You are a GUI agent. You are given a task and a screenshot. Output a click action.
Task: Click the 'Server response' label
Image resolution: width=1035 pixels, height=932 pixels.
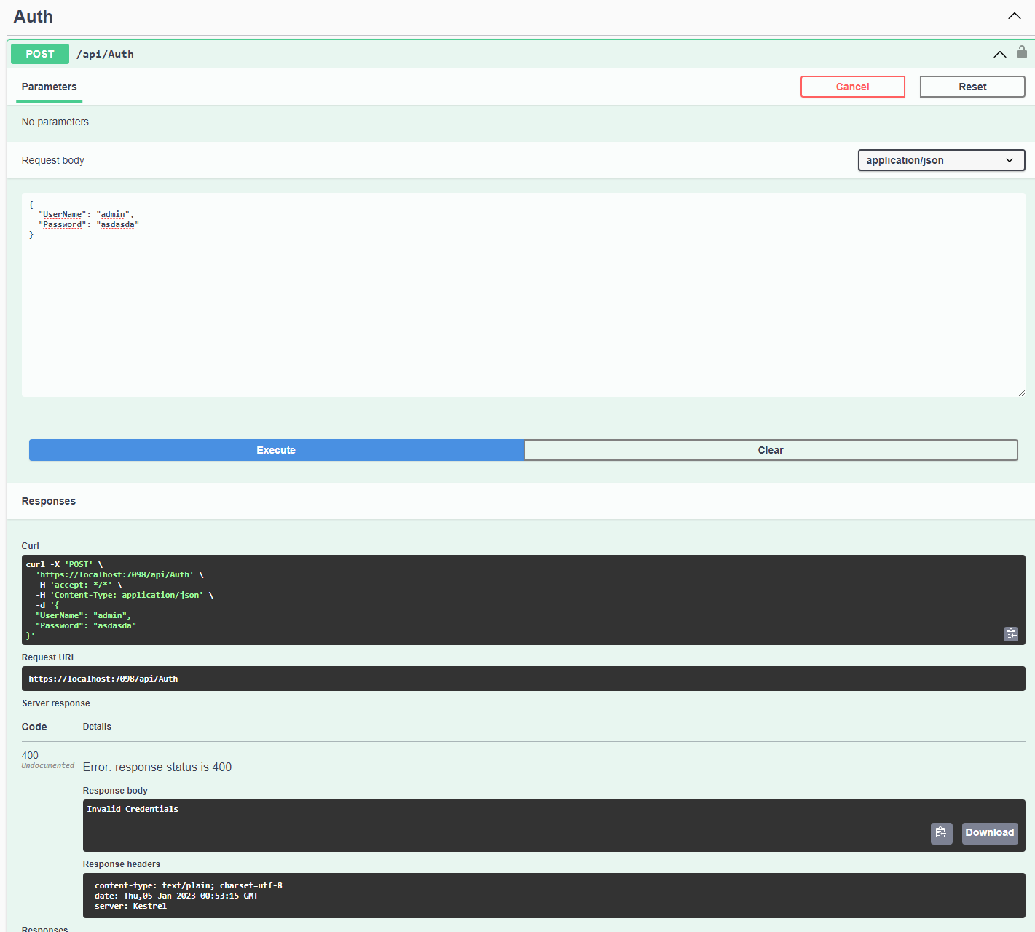pos(56,703)
